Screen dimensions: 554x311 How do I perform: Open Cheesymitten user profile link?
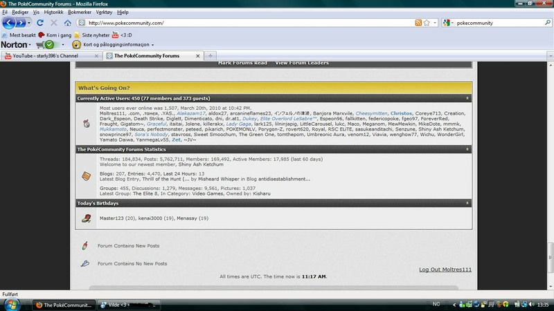click(371, 113)
